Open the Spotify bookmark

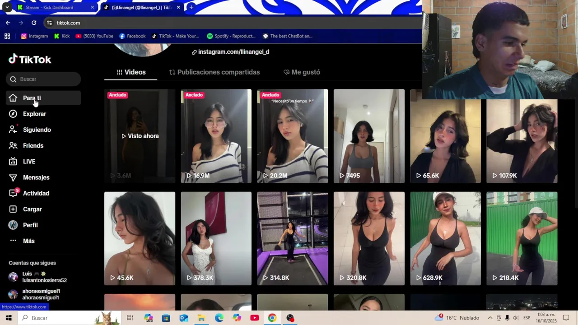(231, 36)
